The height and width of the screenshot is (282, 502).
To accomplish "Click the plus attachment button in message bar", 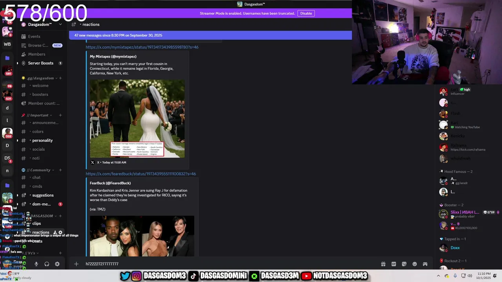I will point(76,264).
